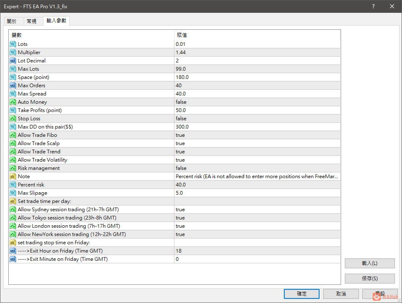The image size is (402, 303).
Task: Cancel with the 取消 button
Action: (x=341, y=294)
